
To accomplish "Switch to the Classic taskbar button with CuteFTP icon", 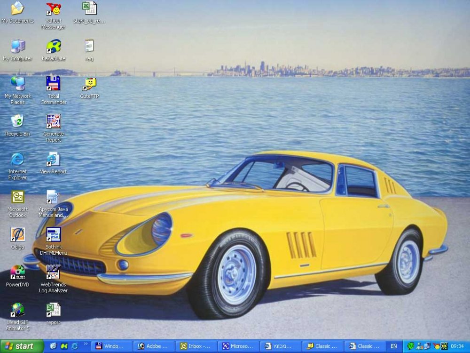I will pyautogui.click(x=323, y=346).
